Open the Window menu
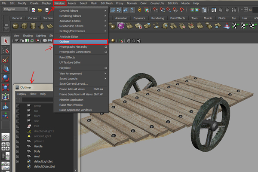The height and width of the screenshot is (172, 258). (59, 3)
